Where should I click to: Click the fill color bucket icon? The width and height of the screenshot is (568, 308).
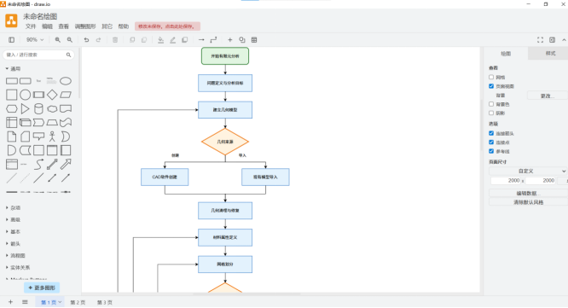coord(160,40)
